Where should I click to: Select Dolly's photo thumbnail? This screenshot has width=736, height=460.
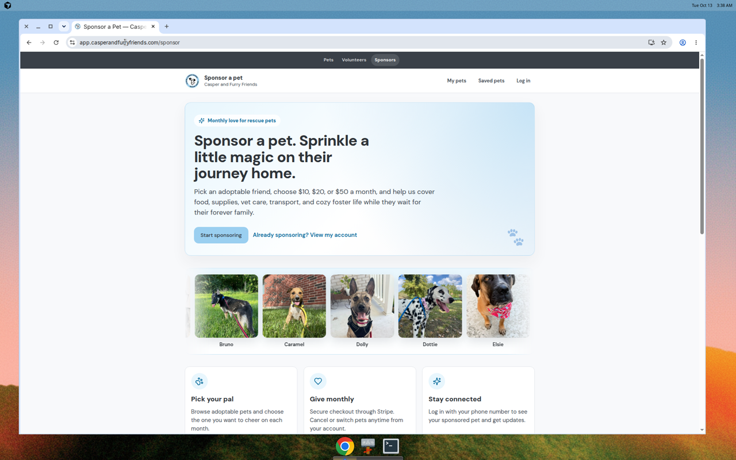click(x=362, y=306)
